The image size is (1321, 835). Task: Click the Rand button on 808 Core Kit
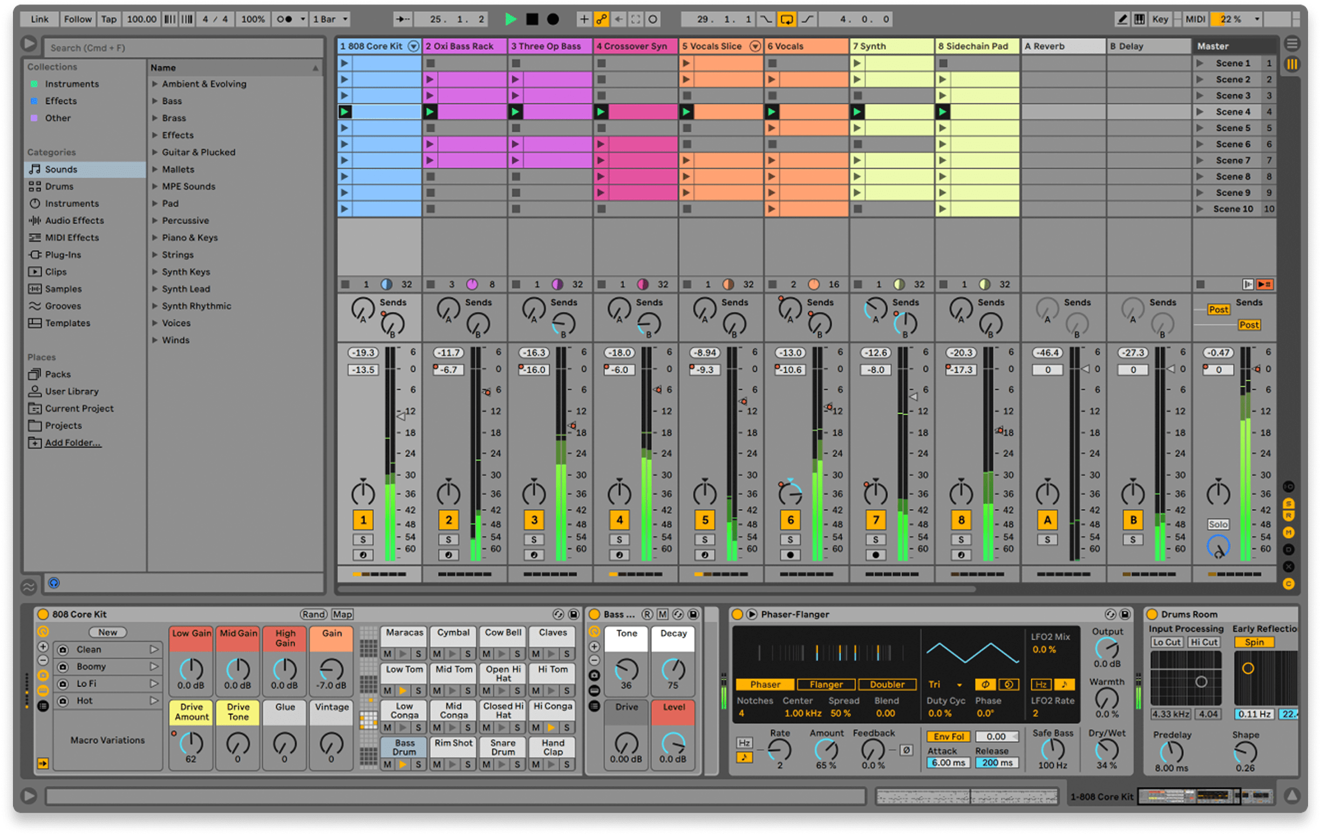pos(313,614)
